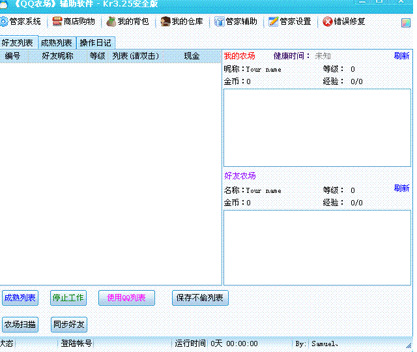The height and width of the screenshot is (352, 417).
Task: Click the 农场扫描 button
Action: pos(20,325)
